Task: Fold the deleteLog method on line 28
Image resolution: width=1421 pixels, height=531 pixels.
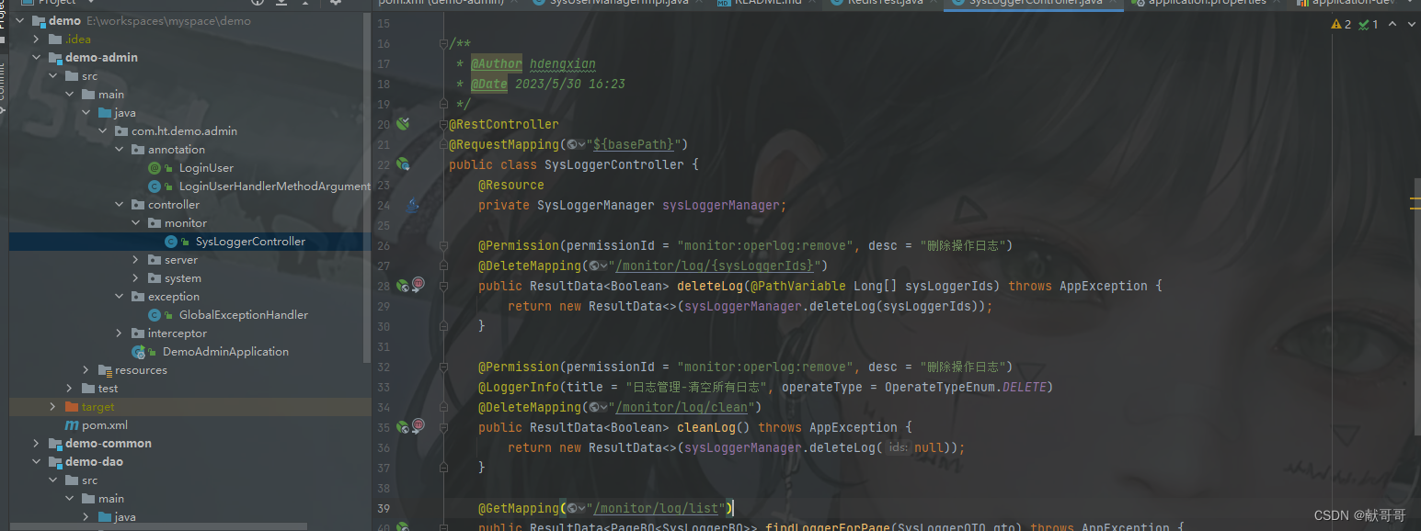Action: 444,286
